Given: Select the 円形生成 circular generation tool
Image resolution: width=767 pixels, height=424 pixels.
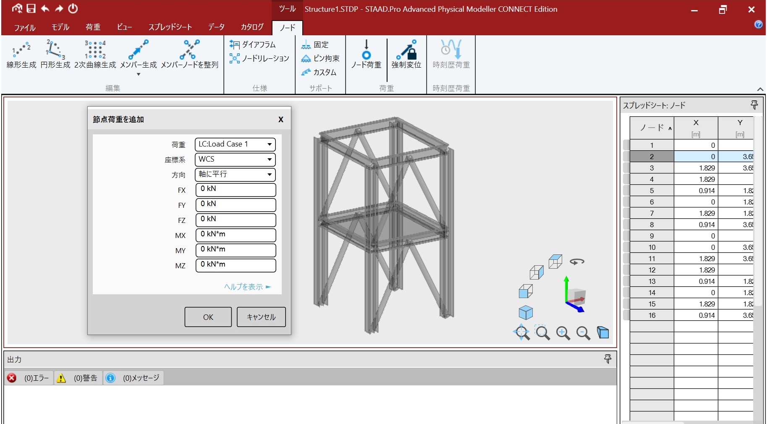Looking at the screenshot, I should 55,55.
